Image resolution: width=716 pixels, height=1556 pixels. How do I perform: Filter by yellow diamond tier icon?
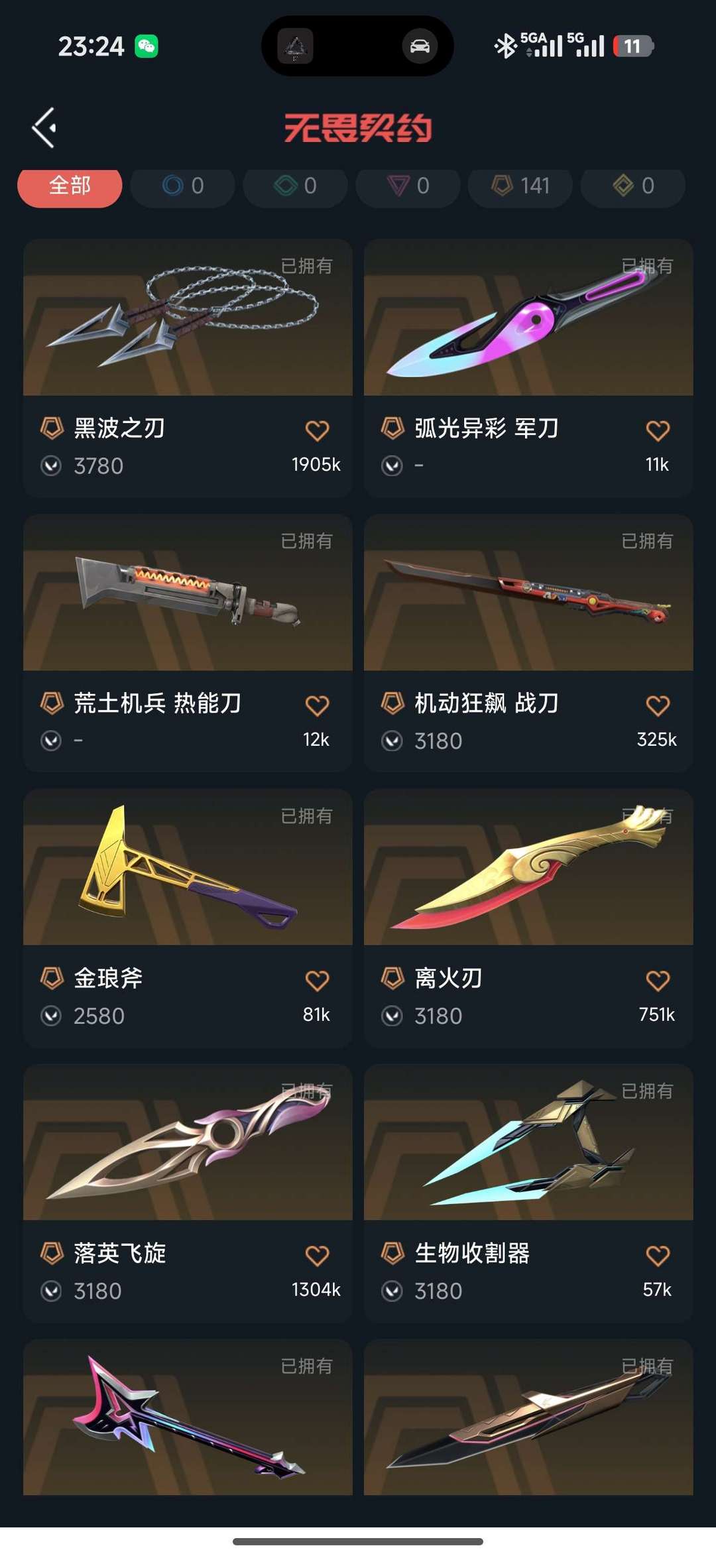pos(633,186)
